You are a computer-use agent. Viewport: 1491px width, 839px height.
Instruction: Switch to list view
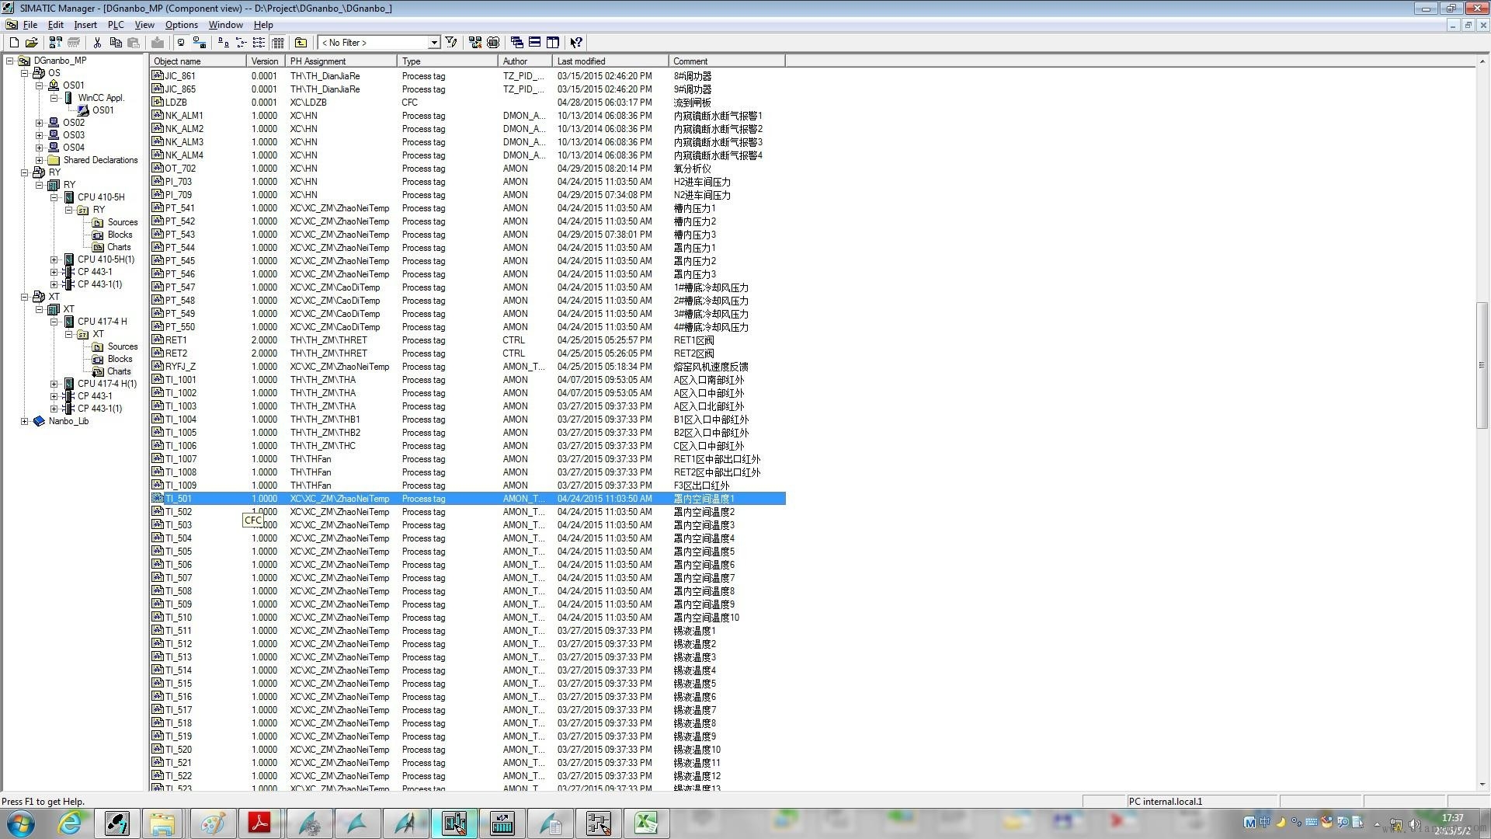pyautogui.click(x=259, y=43)
